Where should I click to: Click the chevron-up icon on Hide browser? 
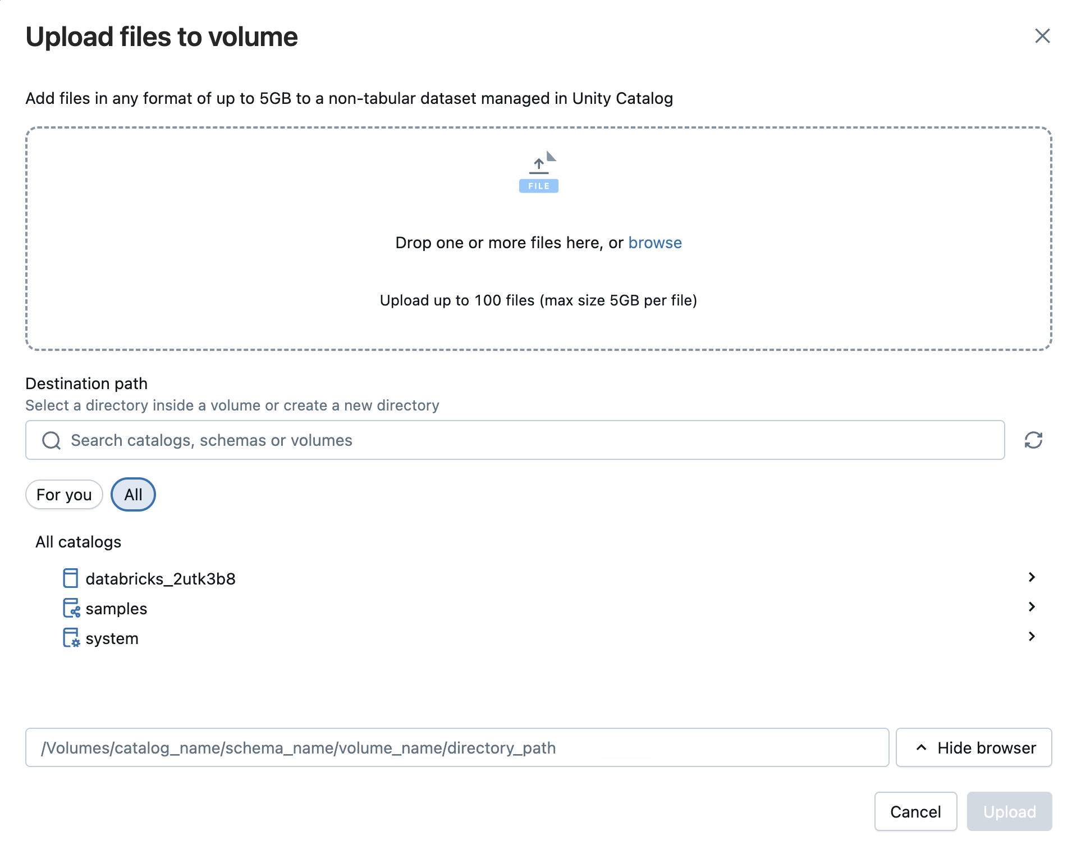click(x=921, y=747)
